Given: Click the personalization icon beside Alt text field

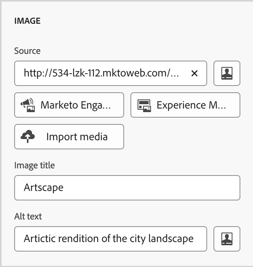Looking at the screenshot, I should [x=227, y=238].
